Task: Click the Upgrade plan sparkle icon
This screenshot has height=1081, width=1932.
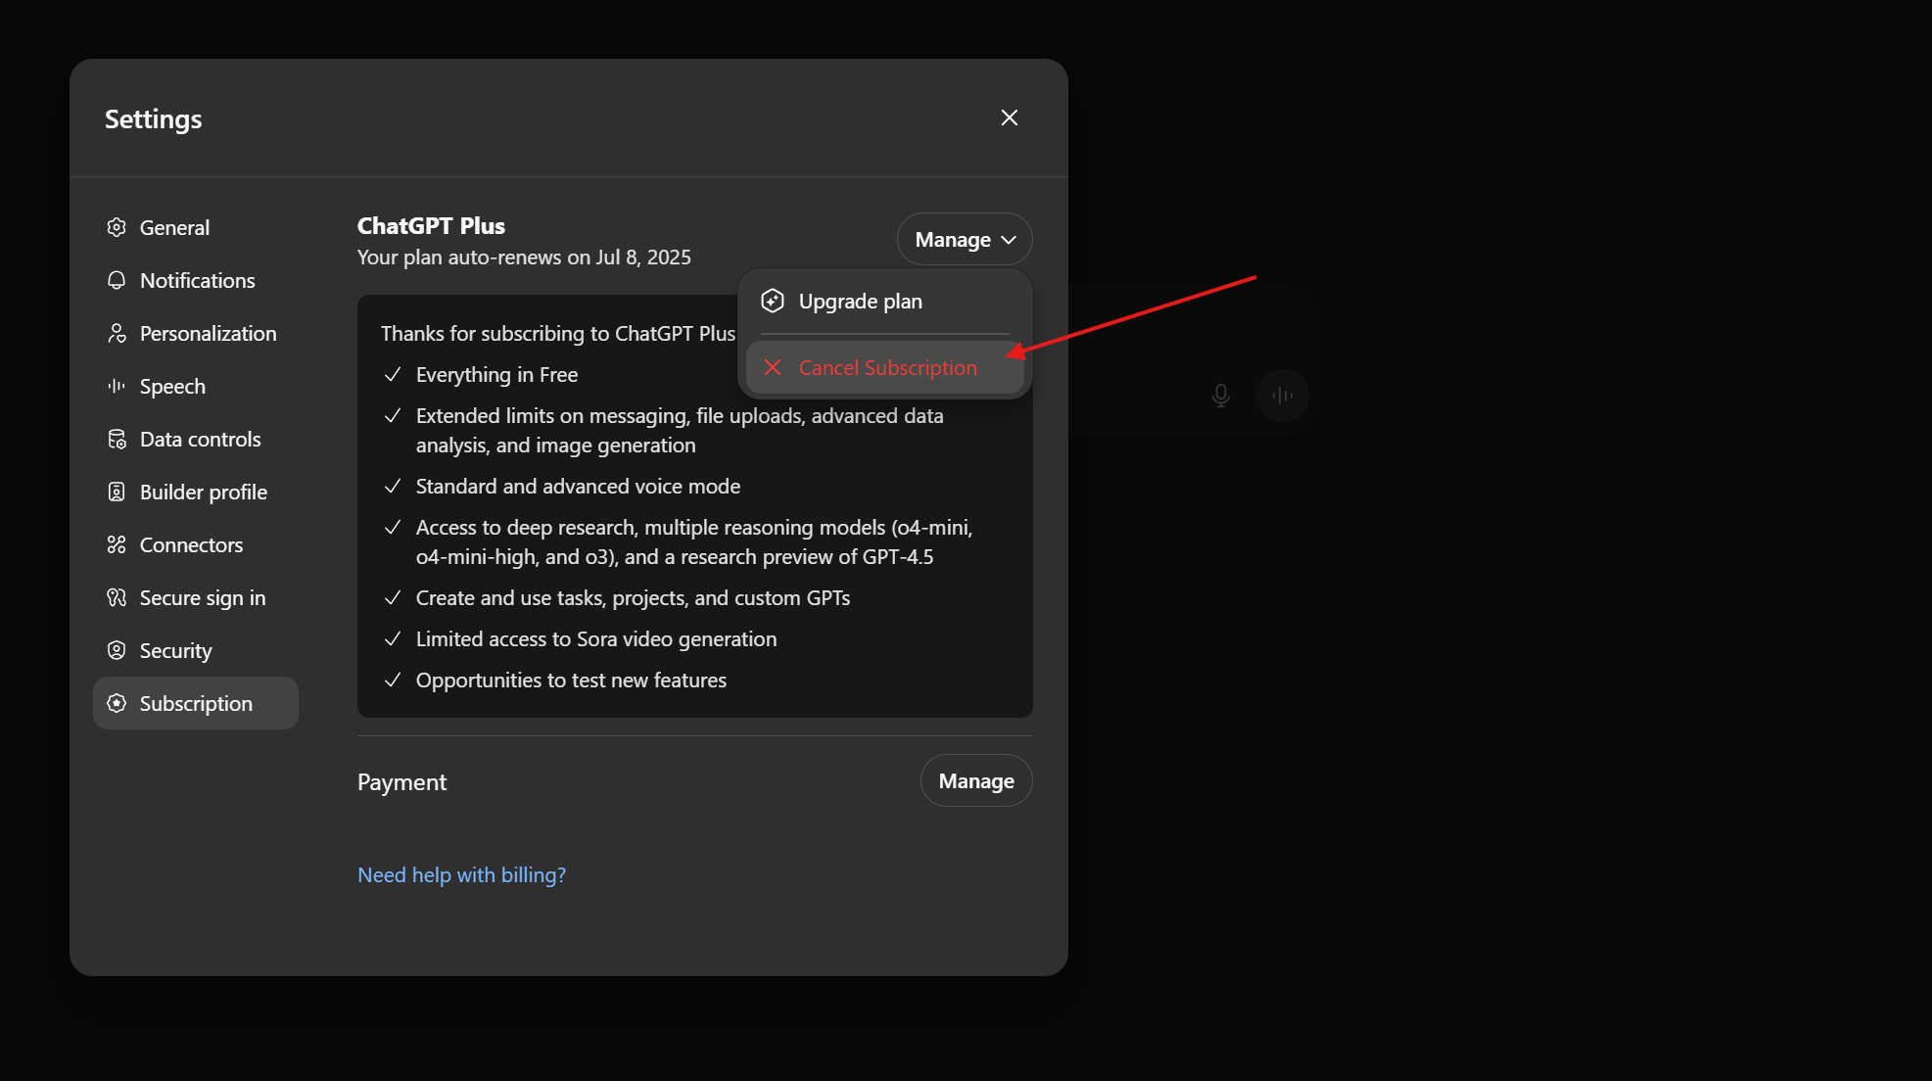Action: 773,301
